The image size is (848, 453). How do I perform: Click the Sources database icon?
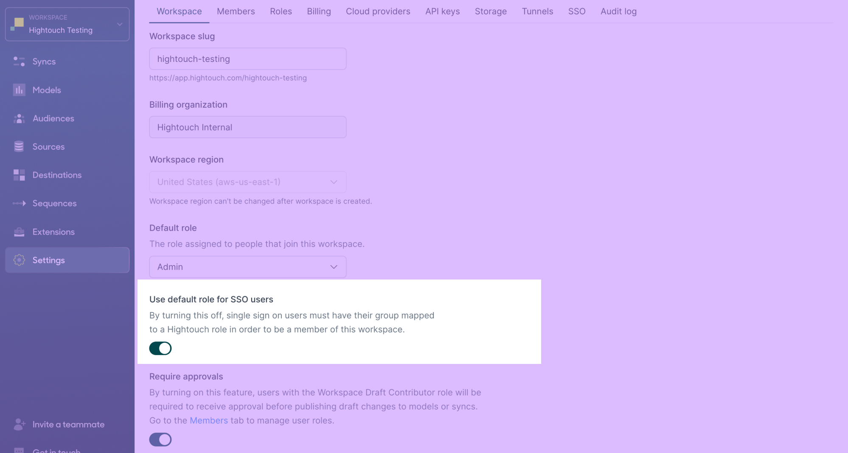click(x=19, y=147)
